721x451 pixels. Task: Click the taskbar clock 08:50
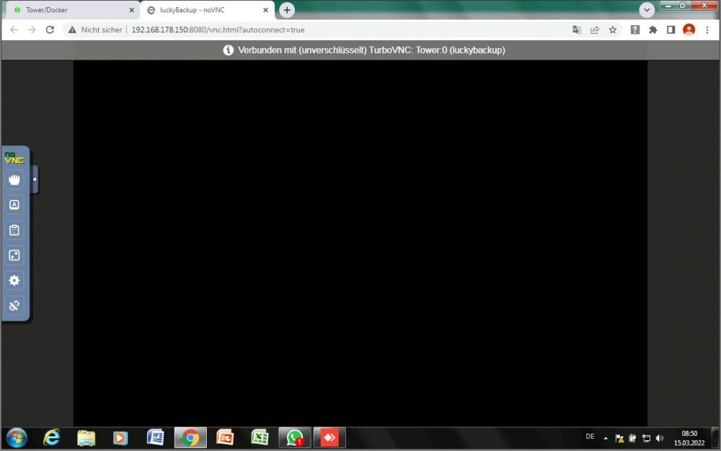click(x=689, y=438)
